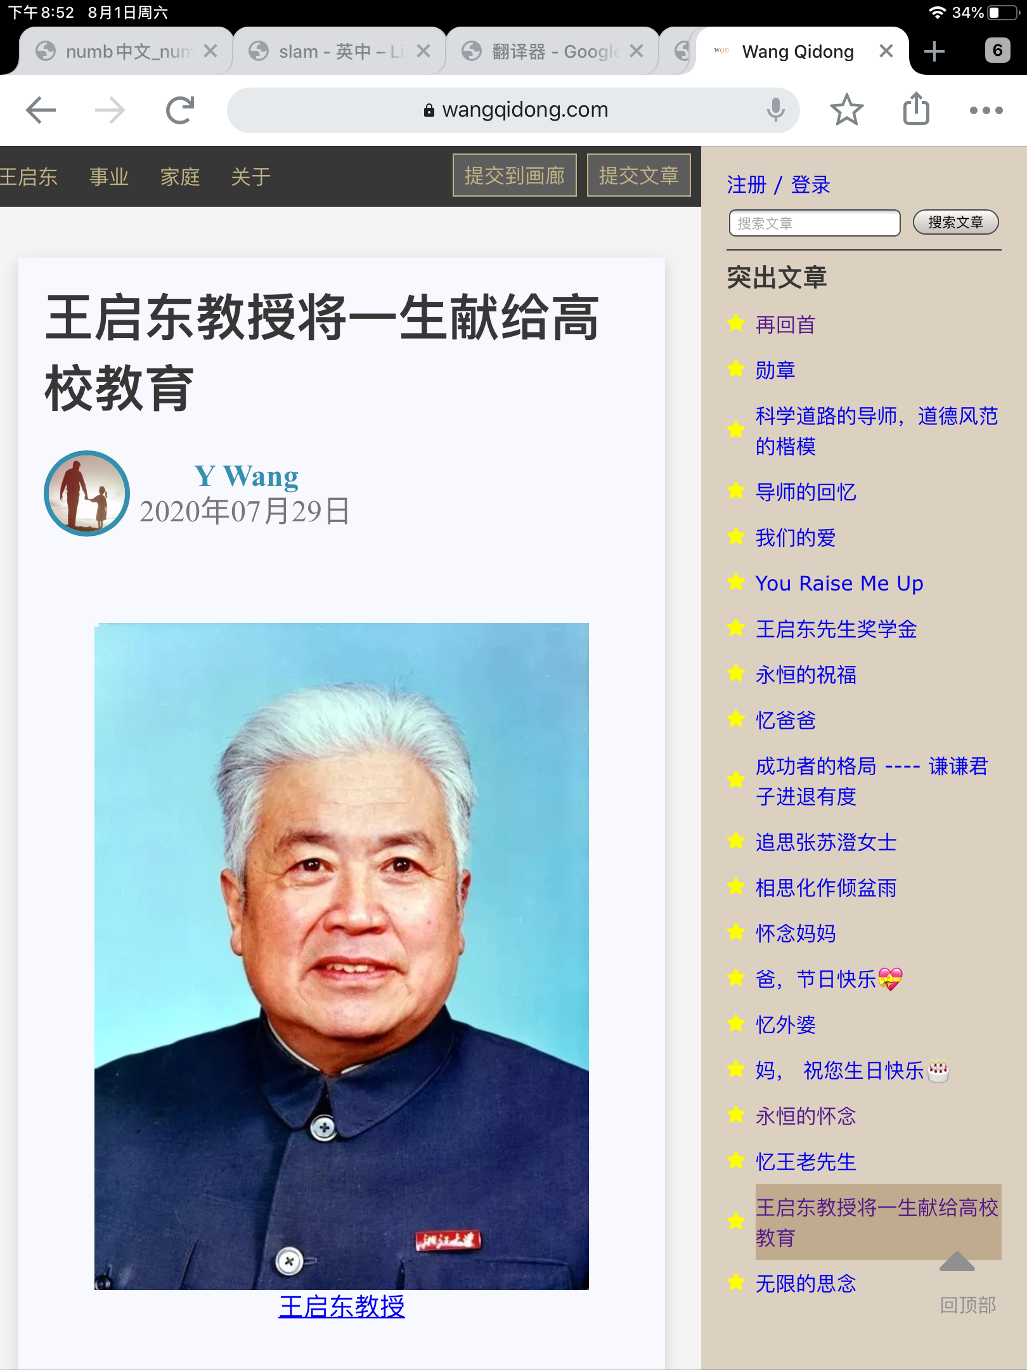Click the 回顶部 back-to-top arrow
The width and height of the screenshot is (1027, 1370).
point(957,1262)
